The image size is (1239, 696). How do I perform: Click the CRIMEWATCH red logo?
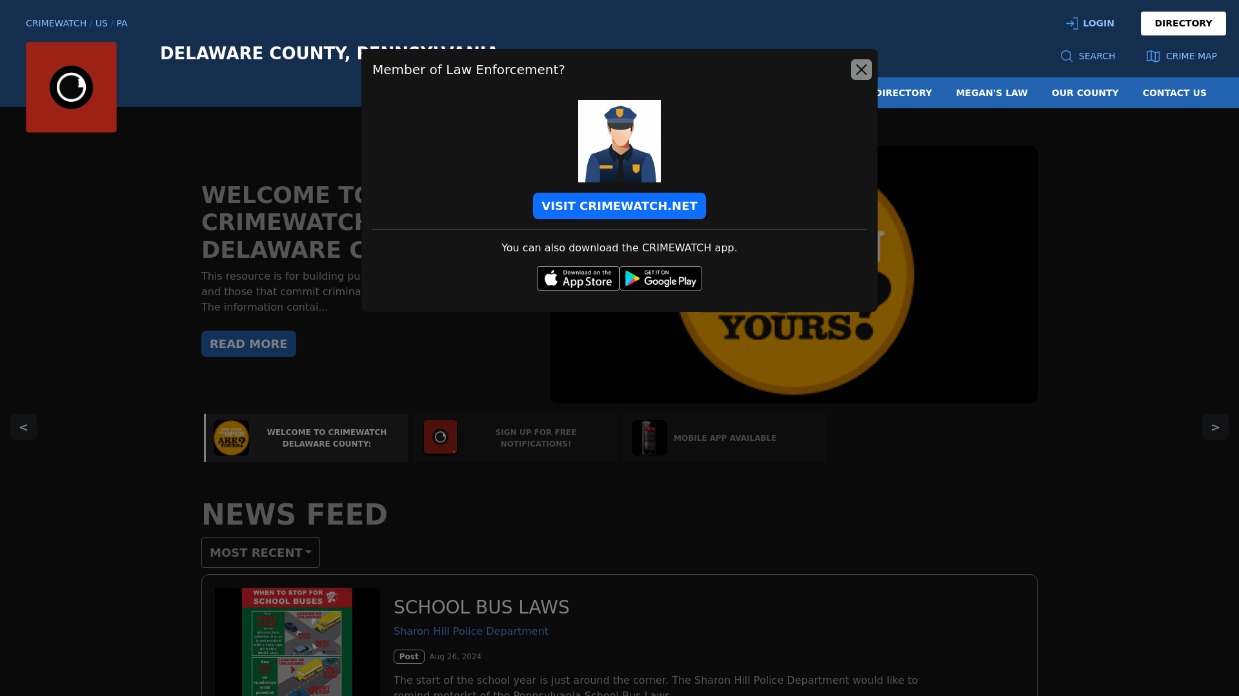71,87
